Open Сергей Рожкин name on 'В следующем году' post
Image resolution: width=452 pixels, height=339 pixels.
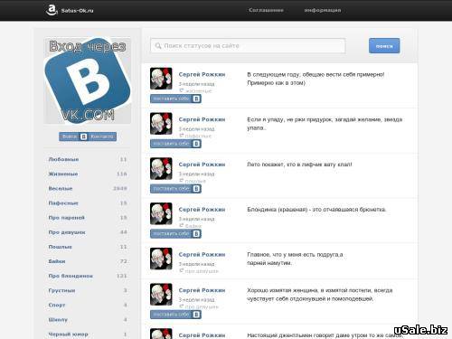click(202, 74)
